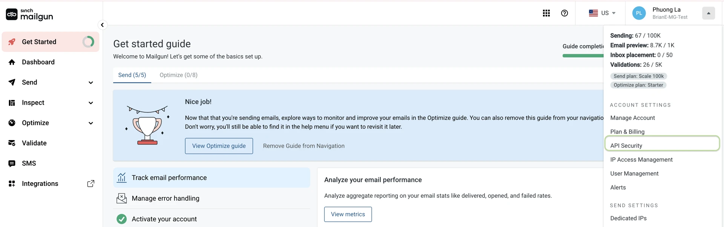Click the Inspect sidebar icon
This screenshot has height=227, width=724.
[12, 103]
